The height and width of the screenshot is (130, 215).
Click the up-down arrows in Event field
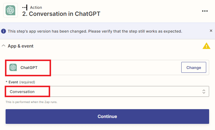coord(204,92)
